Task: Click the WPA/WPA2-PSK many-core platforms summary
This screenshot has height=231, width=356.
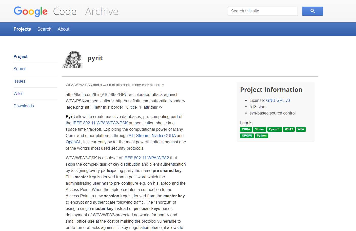Action: tap(115, 85)
